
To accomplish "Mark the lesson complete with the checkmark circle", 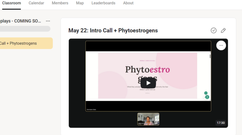I will (x=214, y=30).
